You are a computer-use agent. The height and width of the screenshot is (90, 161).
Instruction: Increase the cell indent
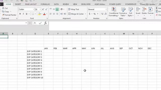(65, 14)
